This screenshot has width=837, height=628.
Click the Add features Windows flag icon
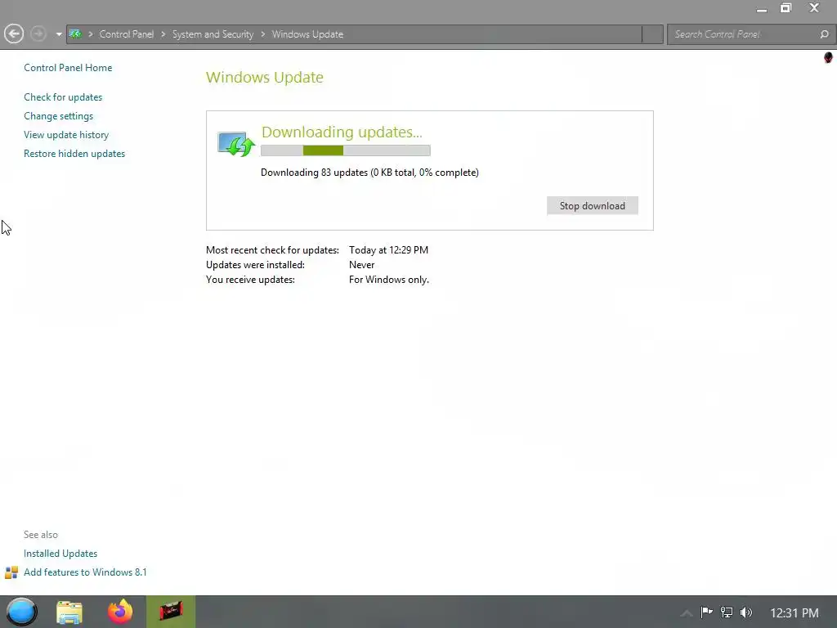(11, 572)
